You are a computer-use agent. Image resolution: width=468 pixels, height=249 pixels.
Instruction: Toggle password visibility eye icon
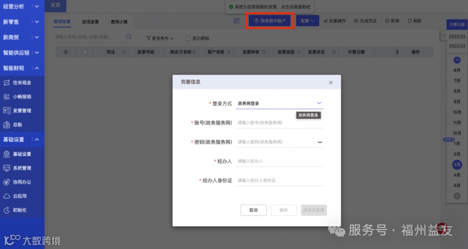[320, 142]
